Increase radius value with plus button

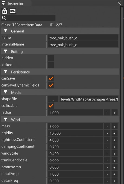coord(115,113)
